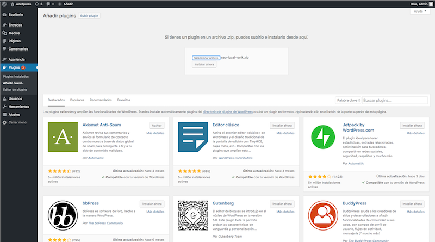Open the wordpress site home icon
Viewport: 435px width, 242px height.
[12, 4]
